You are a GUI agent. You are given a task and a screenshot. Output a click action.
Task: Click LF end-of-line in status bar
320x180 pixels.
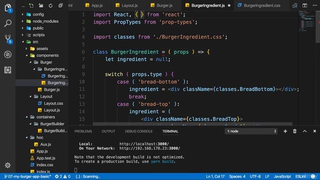tap(267, 176)
